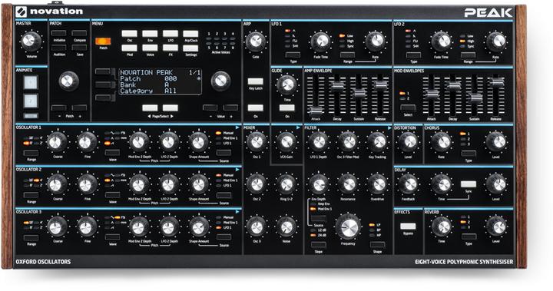Click the Mixer Noise knob
This screenshot has height=291, width=553.
pyautogui.click(x=286, y=227)
